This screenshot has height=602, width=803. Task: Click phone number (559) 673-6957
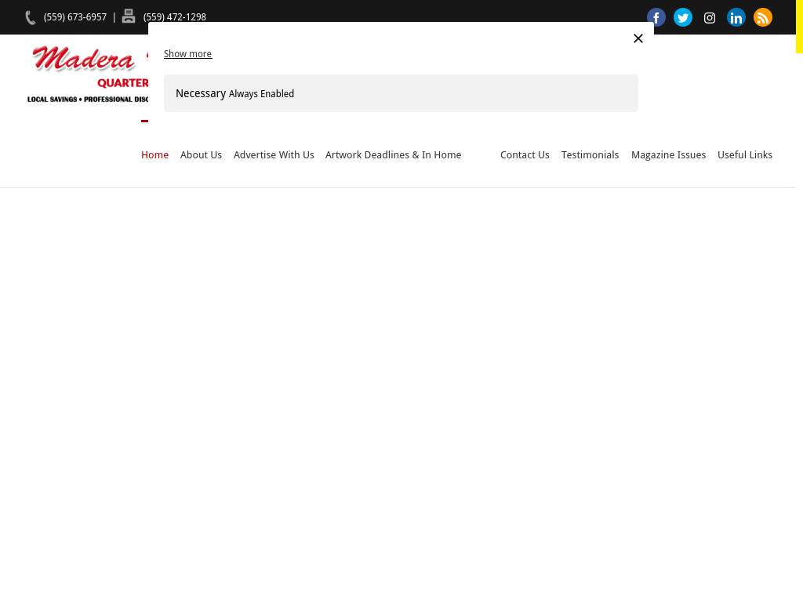pyautogui.click(x=75, y=17)
